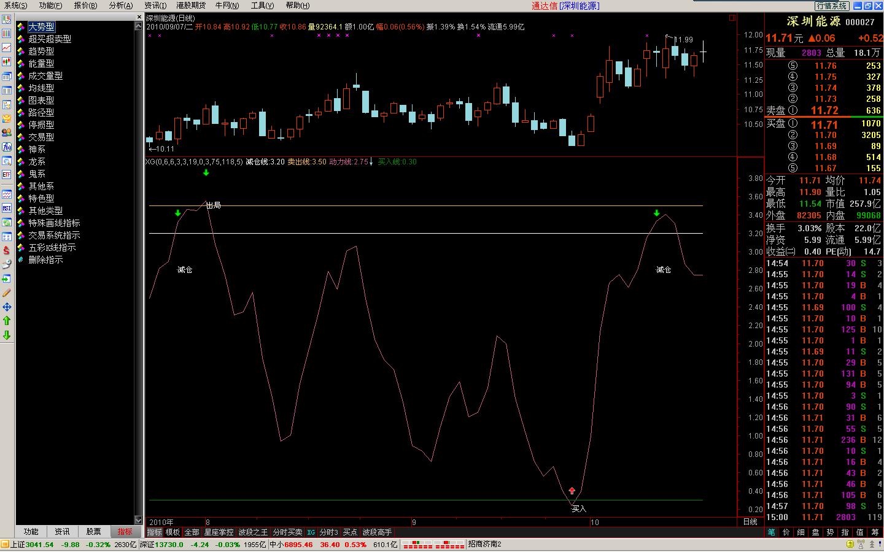Select the 买点 tab below the chart

(x=350, y=532)
